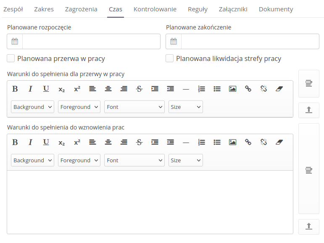Open the Załączniki tab

click(x=233, y=9)
